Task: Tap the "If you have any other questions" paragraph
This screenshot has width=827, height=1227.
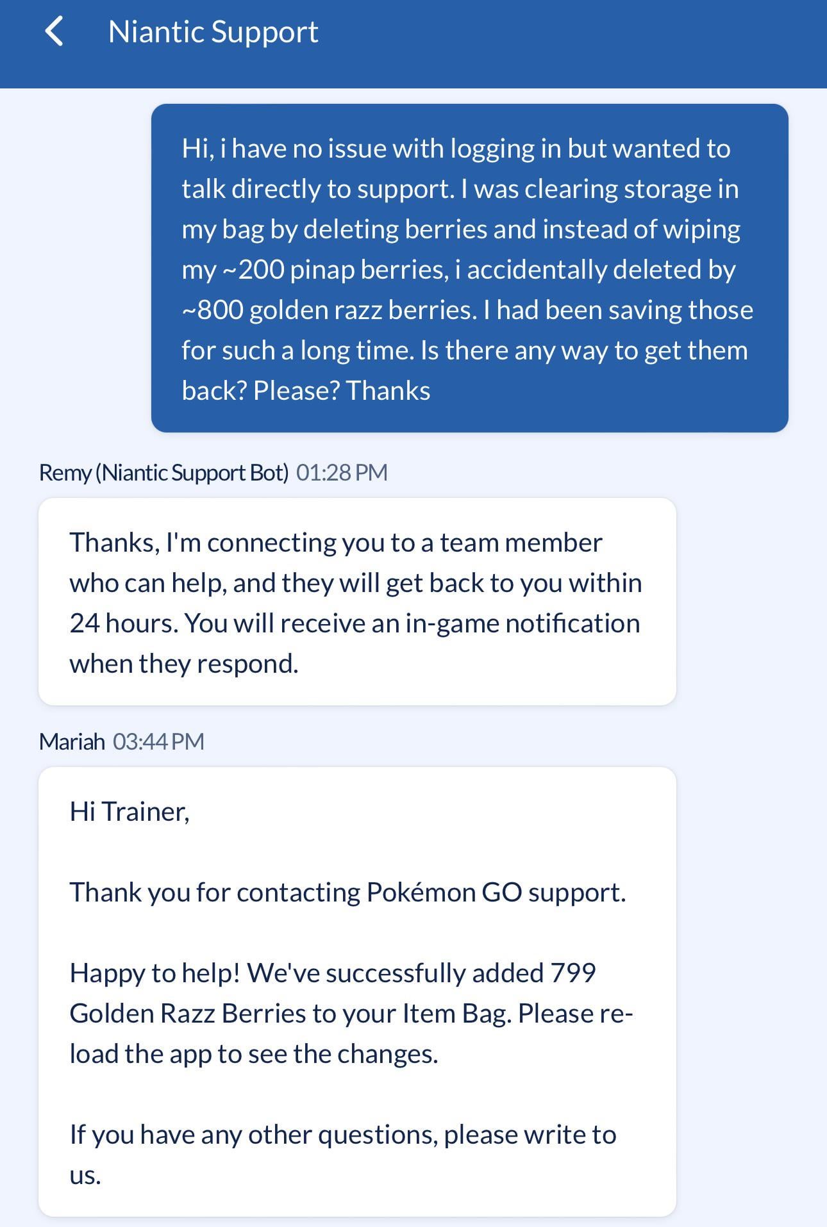Action: 343,1154
